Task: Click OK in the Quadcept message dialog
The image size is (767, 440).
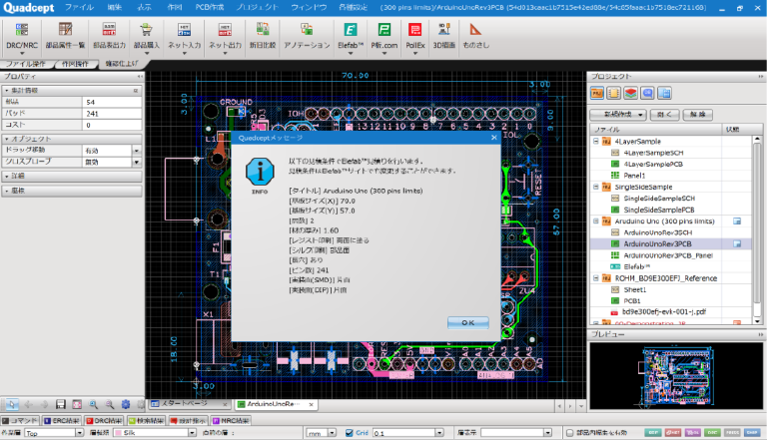Action: pyautogui.click(x=467, y=322)
